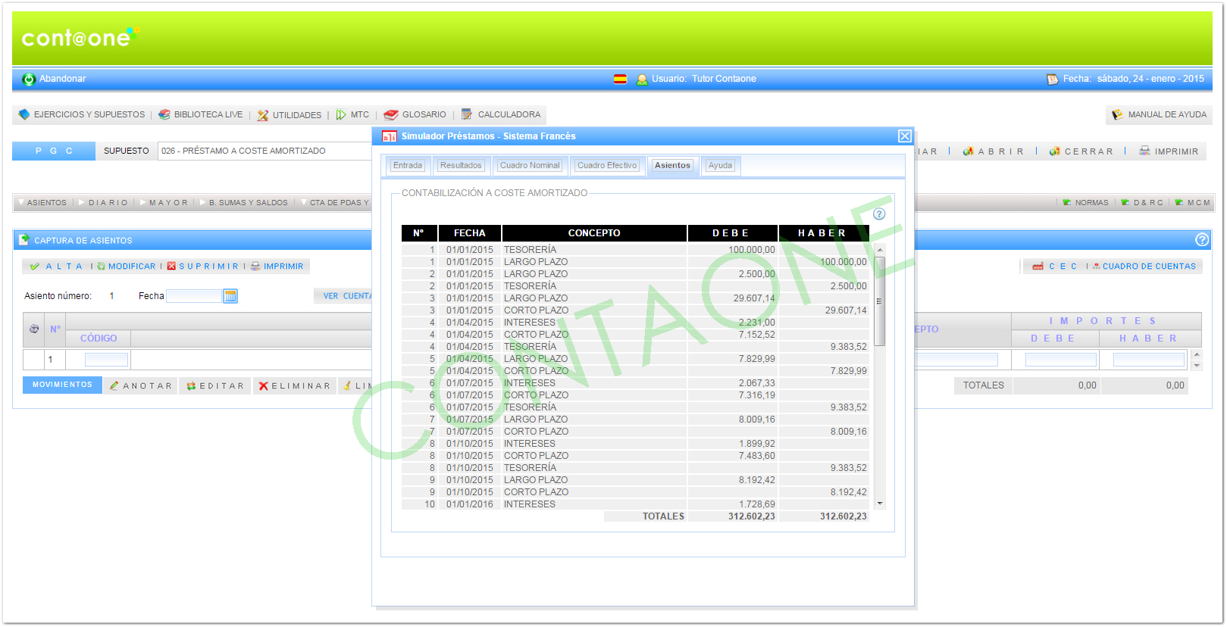The image size is (1227, 627).
Task: Open the Glosario
Action: [415, 115]
